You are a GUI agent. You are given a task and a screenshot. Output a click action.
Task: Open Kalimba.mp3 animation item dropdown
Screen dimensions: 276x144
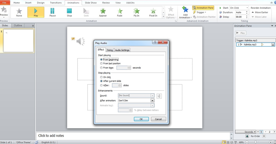point(273,45)
